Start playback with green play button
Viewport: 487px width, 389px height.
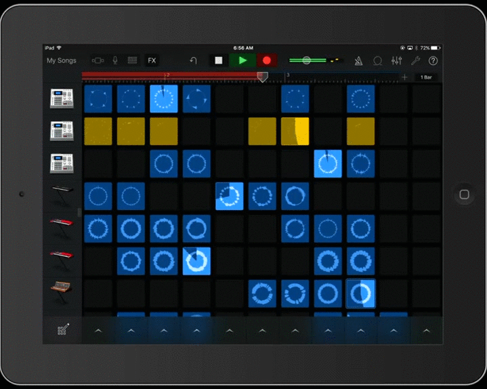click(x=242, y=60)
